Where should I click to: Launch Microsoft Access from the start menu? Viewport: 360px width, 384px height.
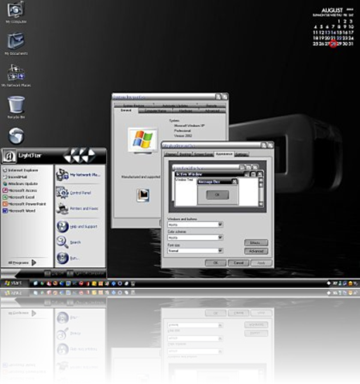point(20,190)
